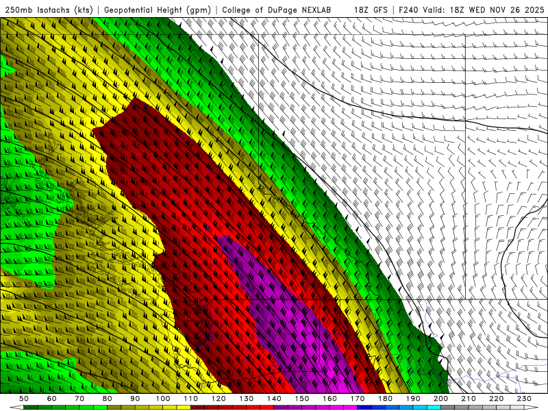
Task: Pick the bright red swatch just before 140
Action: click(x=267, y=407)
